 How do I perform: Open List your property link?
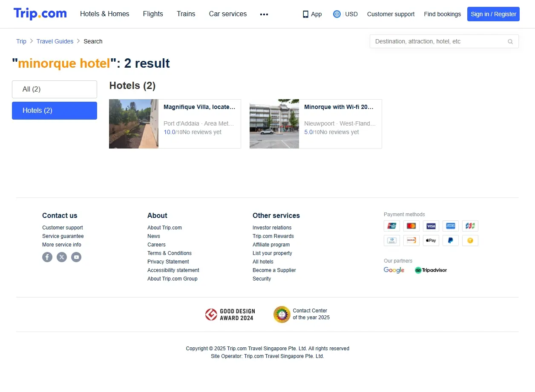(x=272, y=253)
